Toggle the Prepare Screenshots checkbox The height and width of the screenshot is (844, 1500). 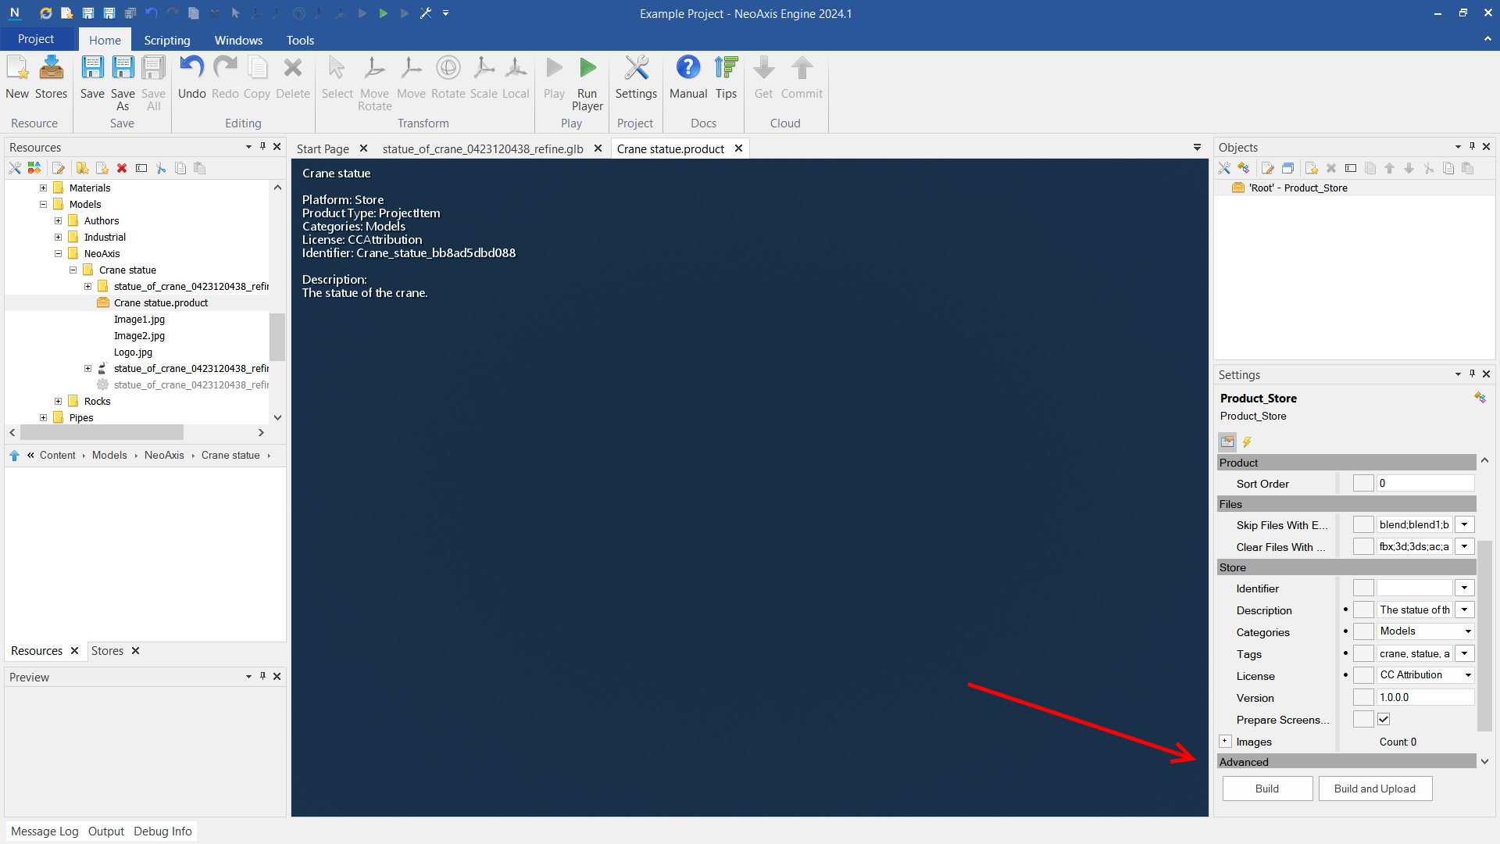[x=1384, y=719]
